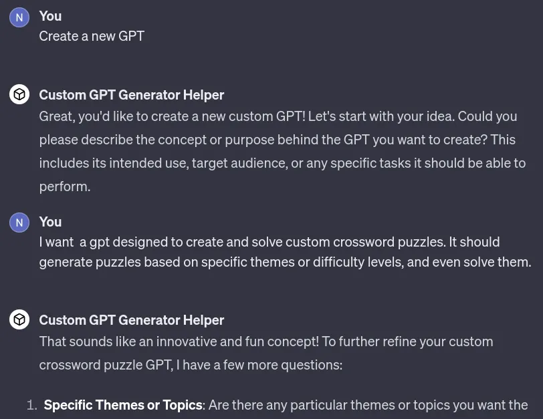This screenshot has width=543, height=419.
Task: Click the cube icon beside the 'Great, you'd like' reply
Action: tap(19, 95)
